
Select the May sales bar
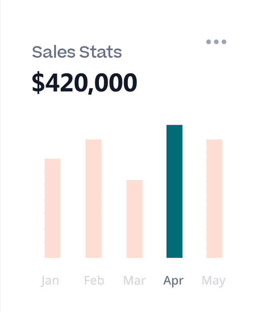214,199
